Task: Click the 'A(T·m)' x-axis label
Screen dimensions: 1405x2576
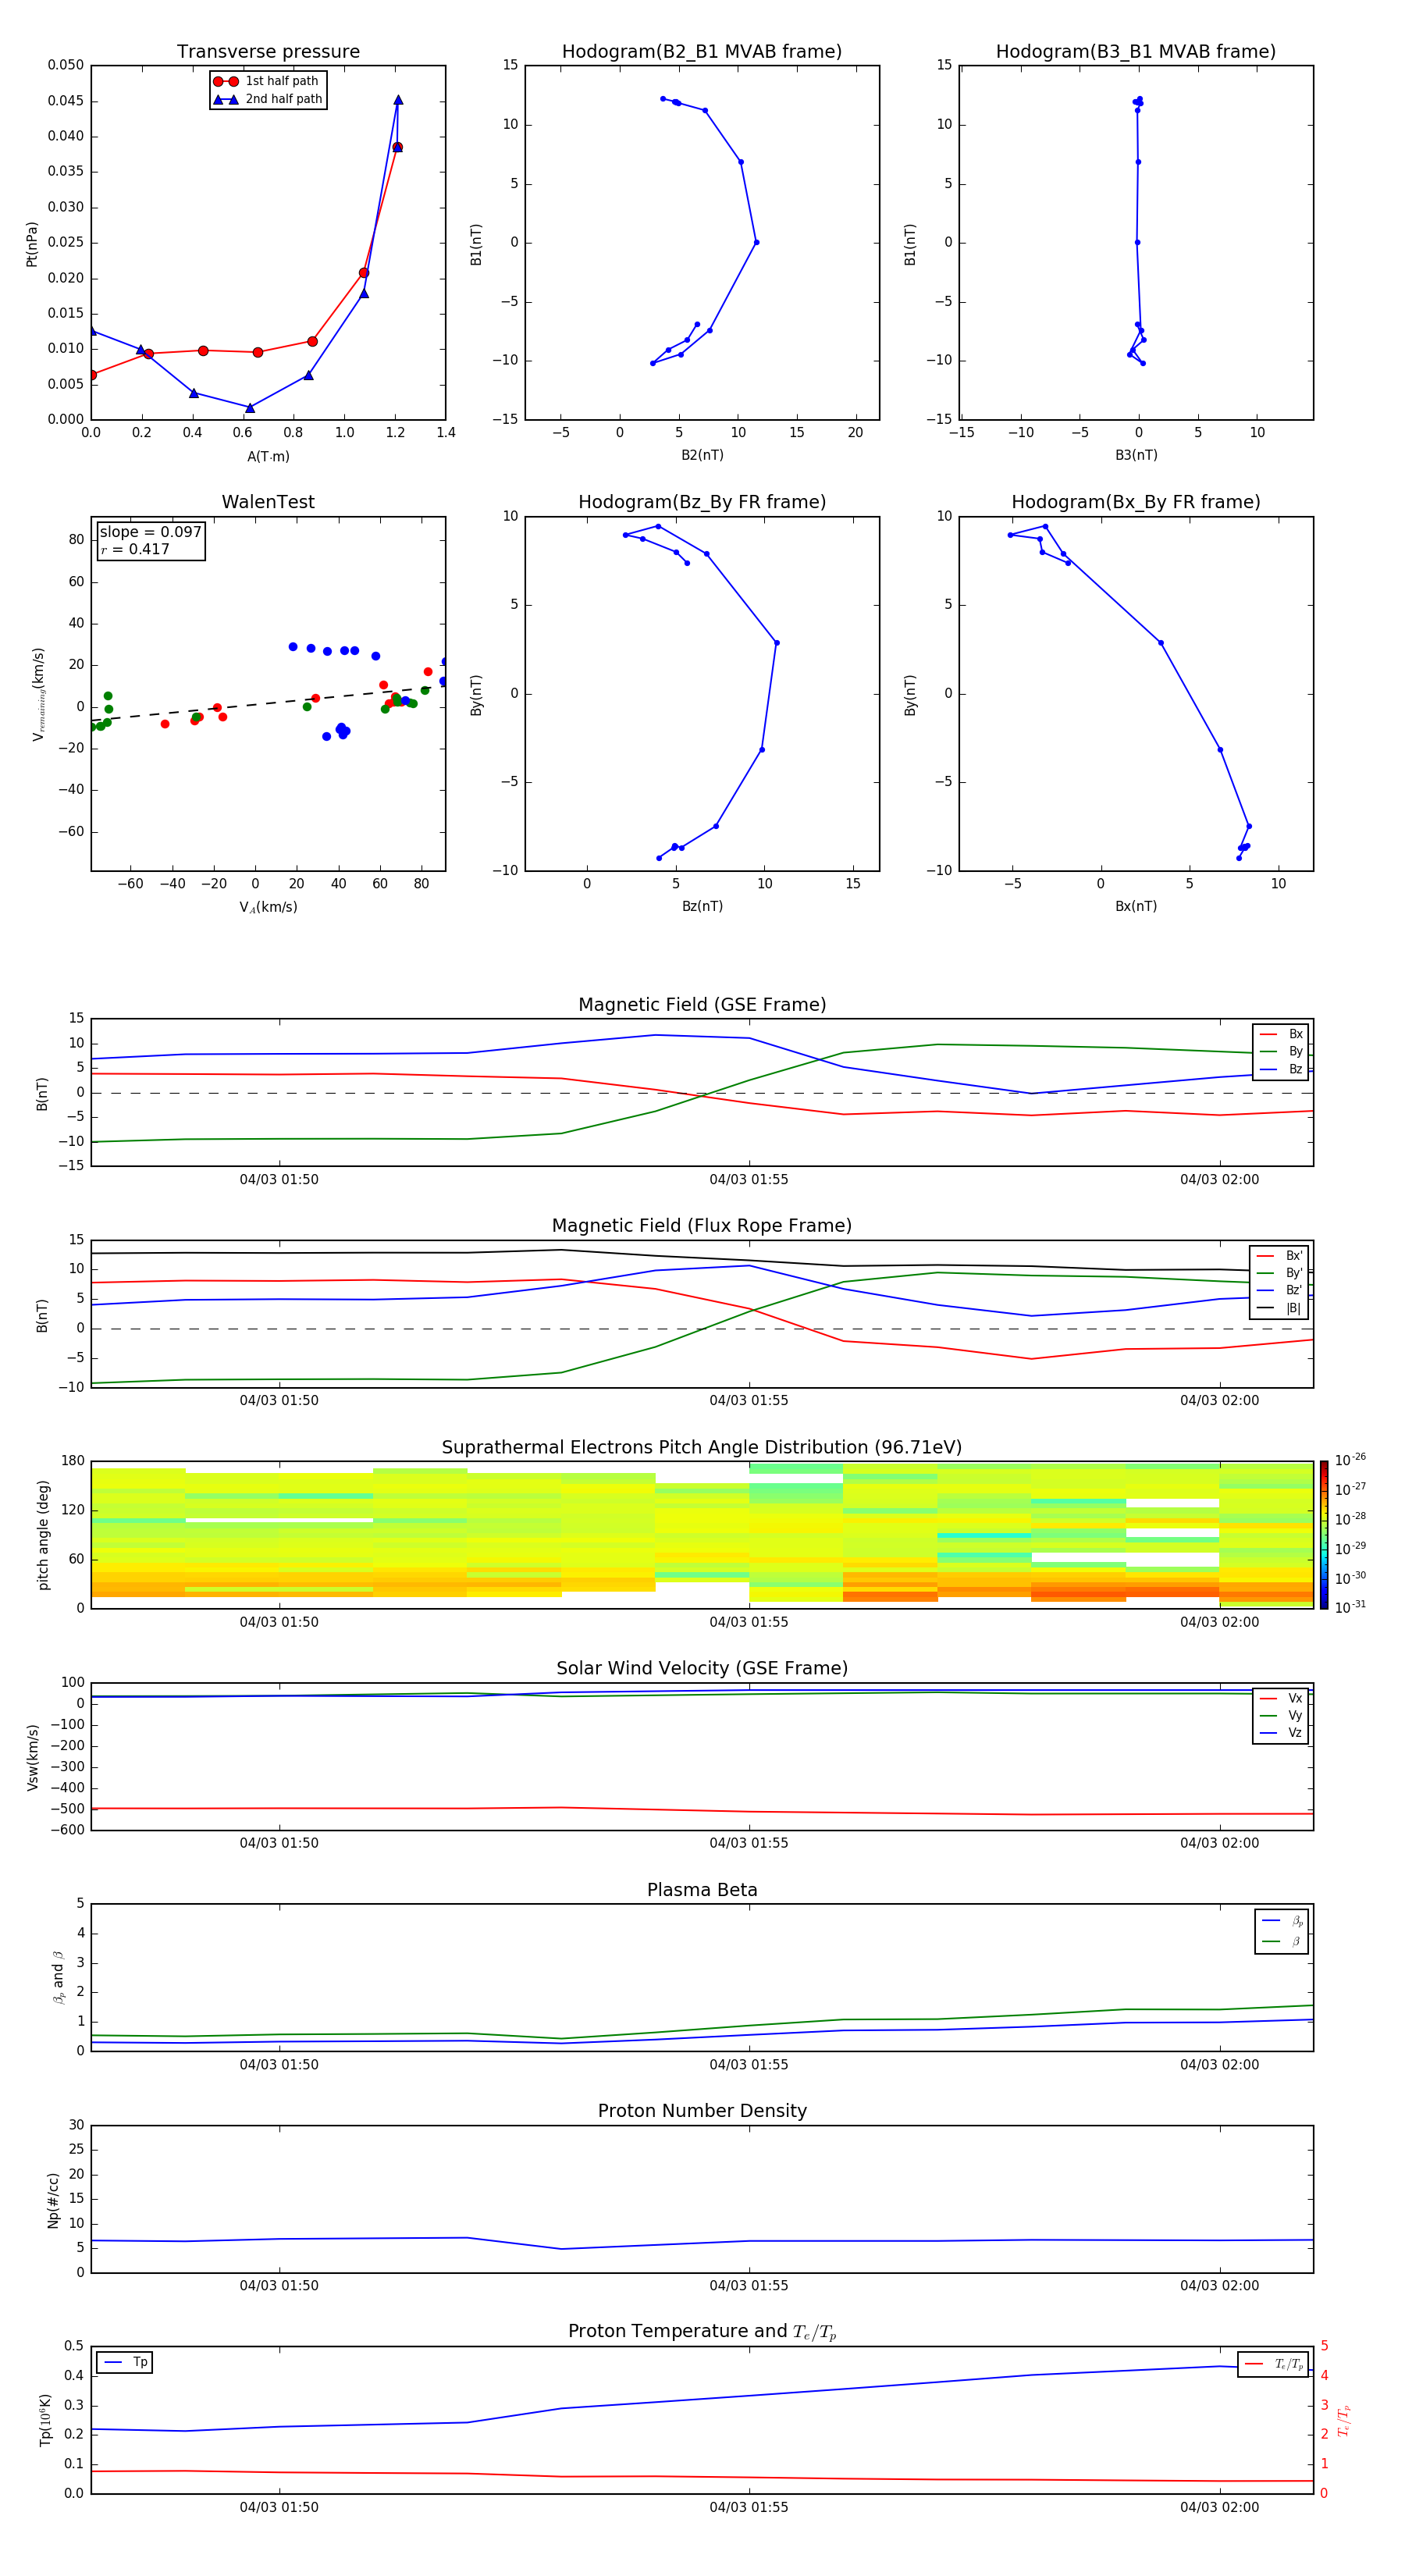Action: [x=268, y=456]
